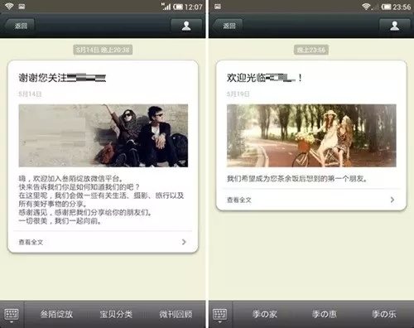The image size is (414, 328).
Task: Tap the 嗨，欢迎加入叁陌绽放 intro line
Action: [x=70, y=178]
